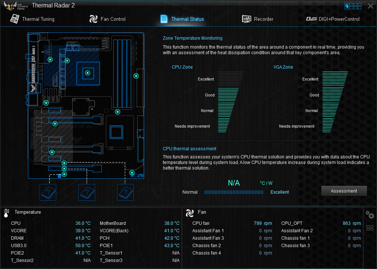Click the Assistant Fan 1 label

coord(208,231)
